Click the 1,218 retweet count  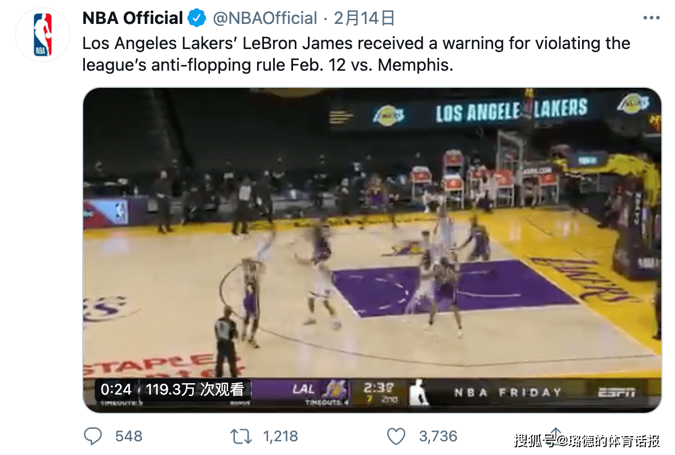pos(280,437)
